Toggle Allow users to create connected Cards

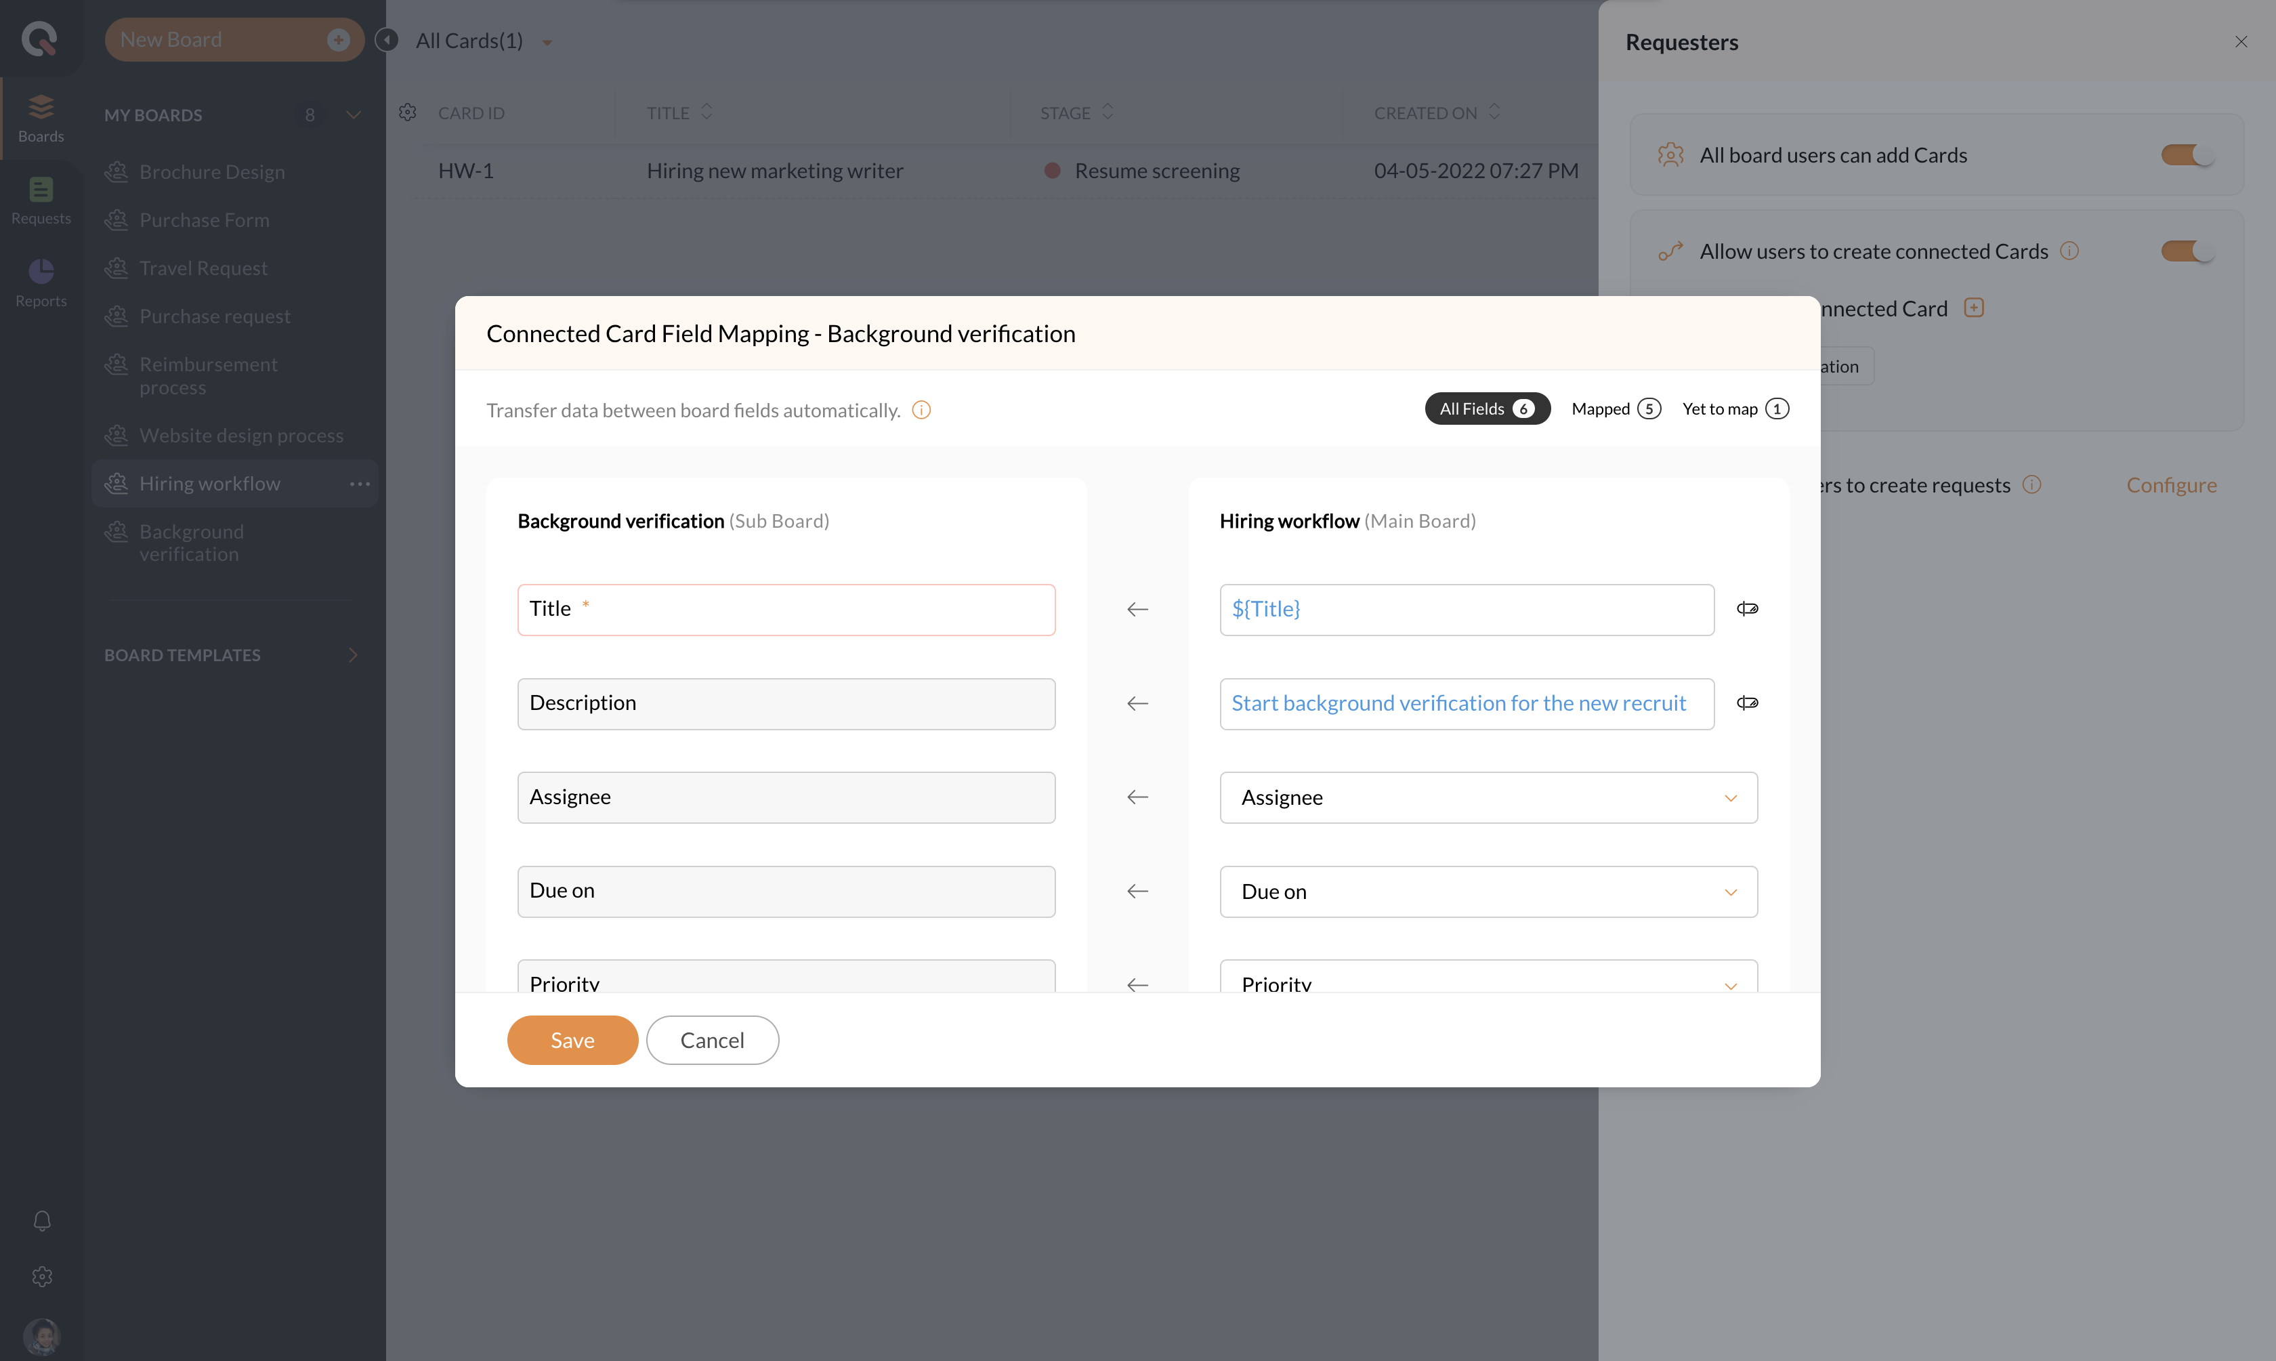[x=2188, y=251]
